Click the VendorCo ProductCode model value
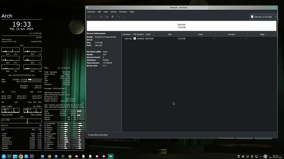 pos(105,37)
